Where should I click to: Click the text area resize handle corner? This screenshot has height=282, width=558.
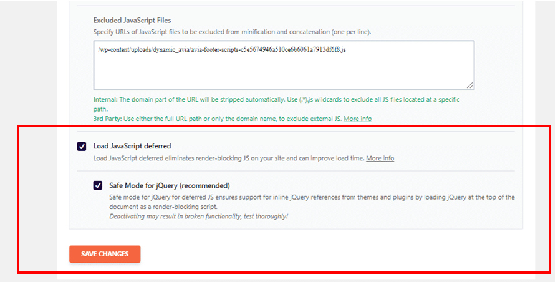(470, 85)
